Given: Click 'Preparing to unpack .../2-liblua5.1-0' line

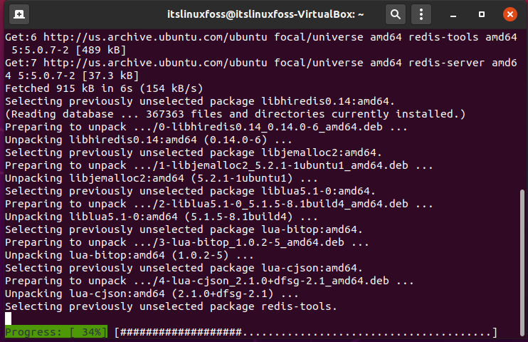Looking at the screenshot, I should 219,204.
